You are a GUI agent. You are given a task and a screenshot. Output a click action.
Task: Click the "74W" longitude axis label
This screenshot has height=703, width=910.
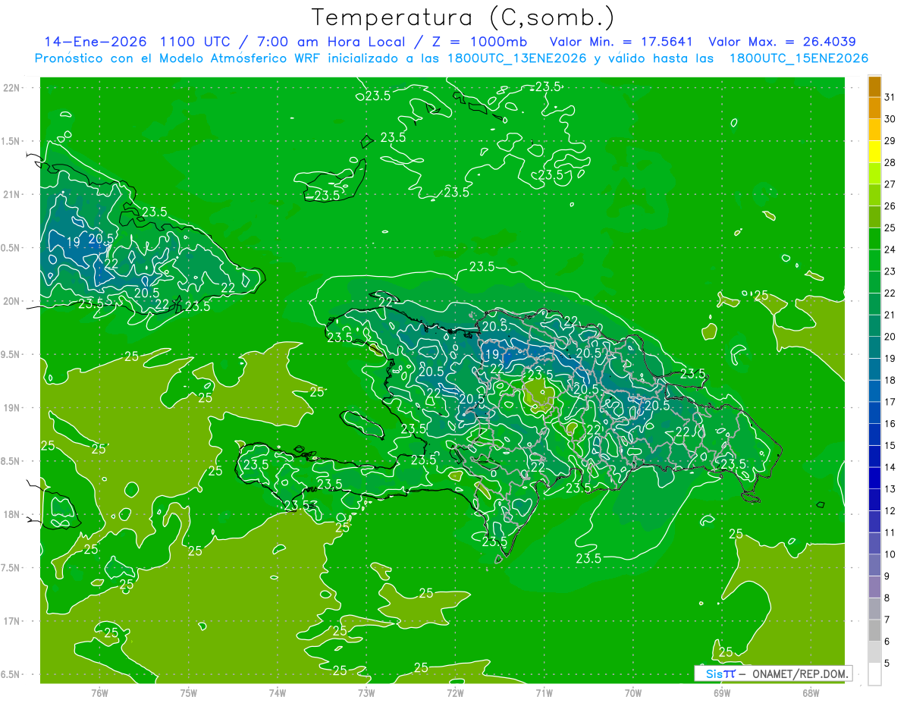click(278, 693)
